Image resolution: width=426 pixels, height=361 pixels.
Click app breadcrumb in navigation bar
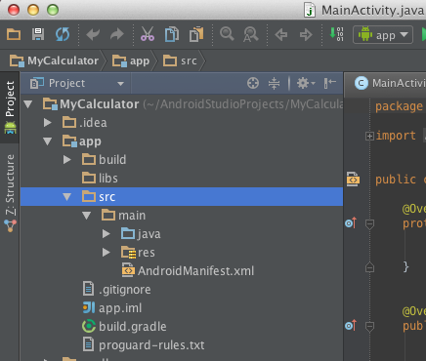(x=131, y=60)
